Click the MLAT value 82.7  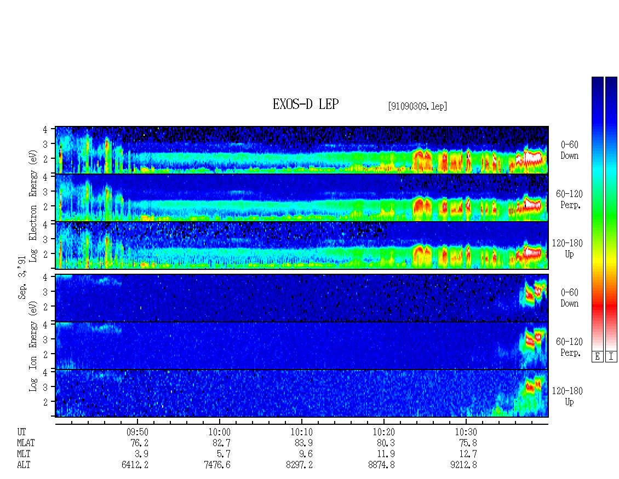click(221, 443)
